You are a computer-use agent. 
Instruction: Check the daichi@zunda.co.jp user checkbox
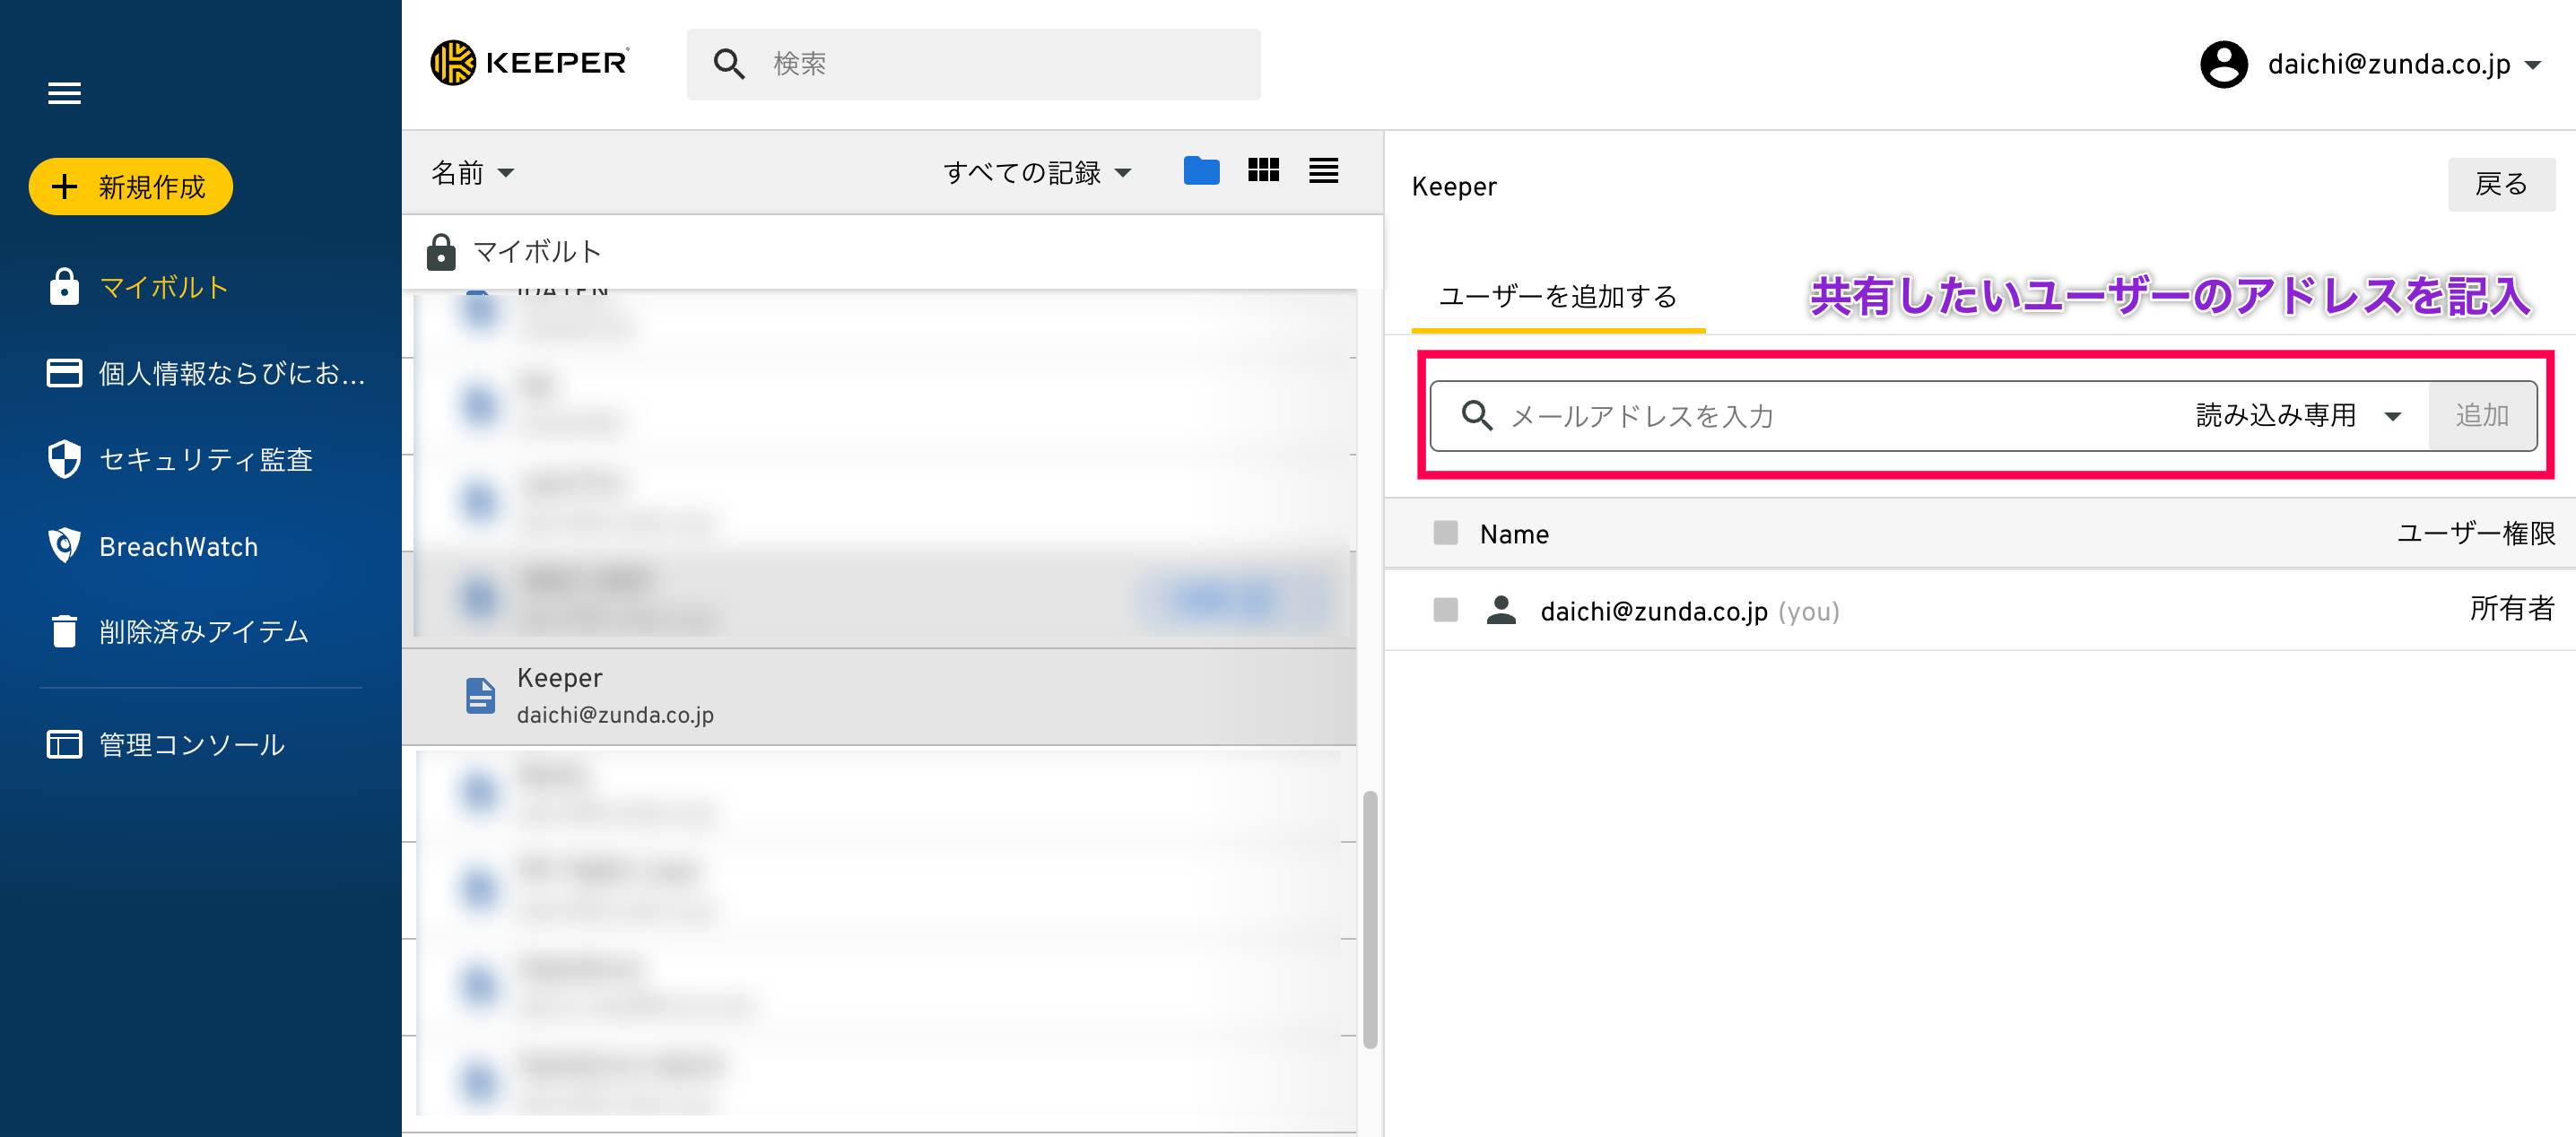click(1445, 610)
